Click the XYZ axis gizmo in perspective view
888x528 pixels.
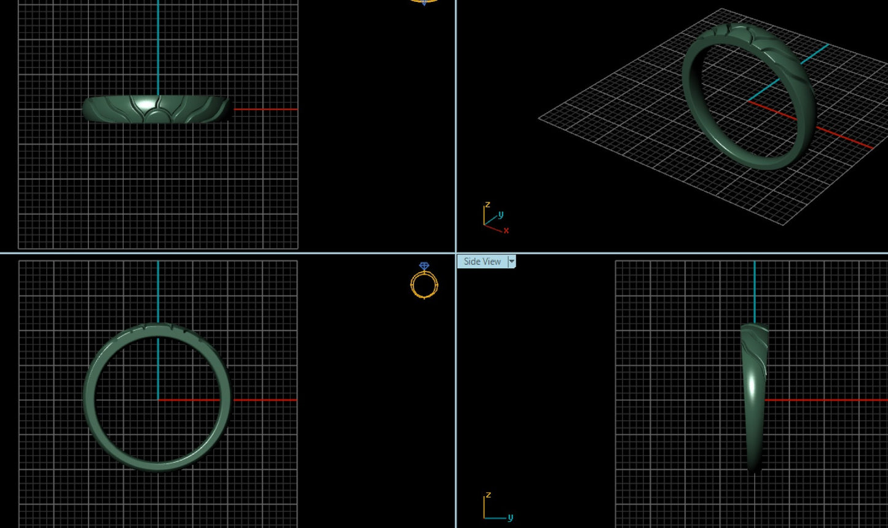tap(495, 219)
